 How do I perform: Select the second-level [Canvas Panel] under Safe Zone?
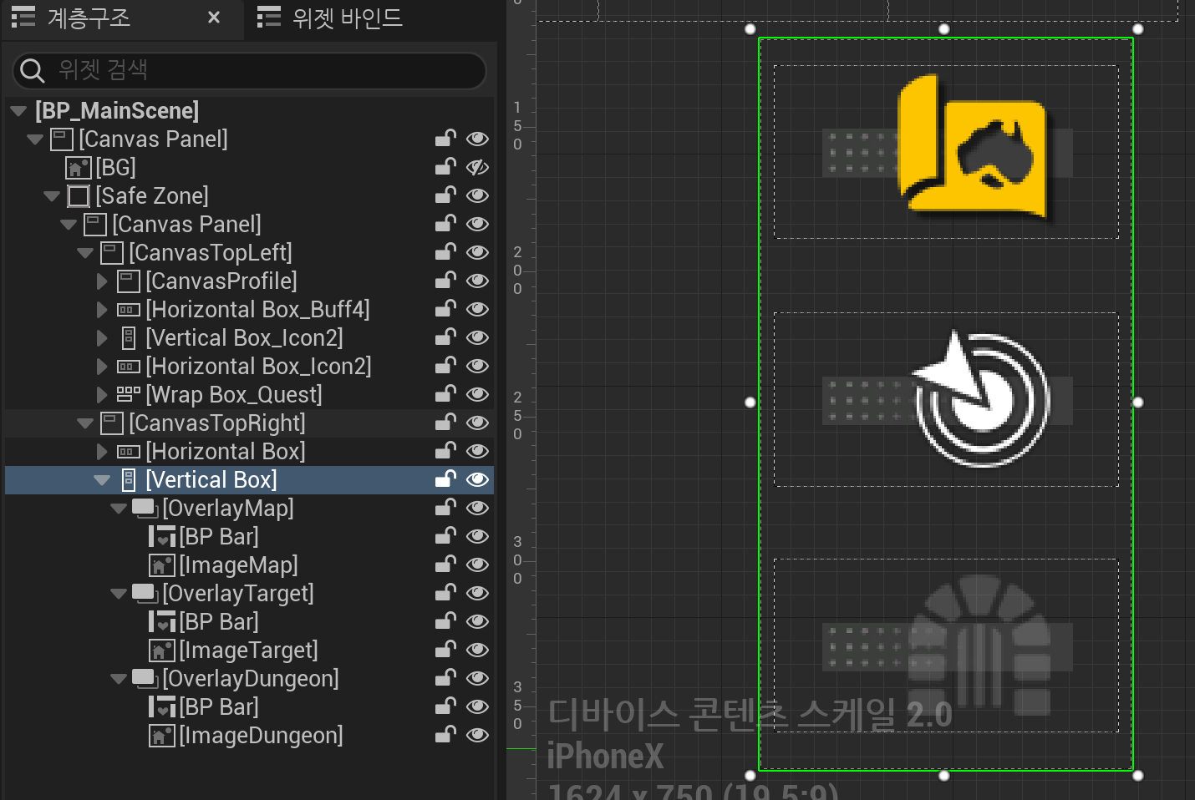pos(249,225)
